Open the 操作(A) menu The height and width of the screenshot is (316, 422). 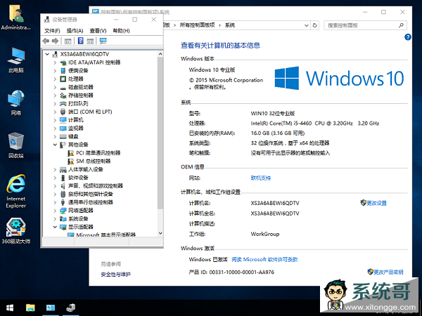coord(75,31)
